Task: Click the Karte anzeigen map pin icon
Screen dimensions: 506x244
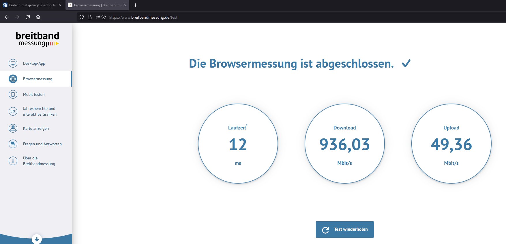Action: coord(13,128)
